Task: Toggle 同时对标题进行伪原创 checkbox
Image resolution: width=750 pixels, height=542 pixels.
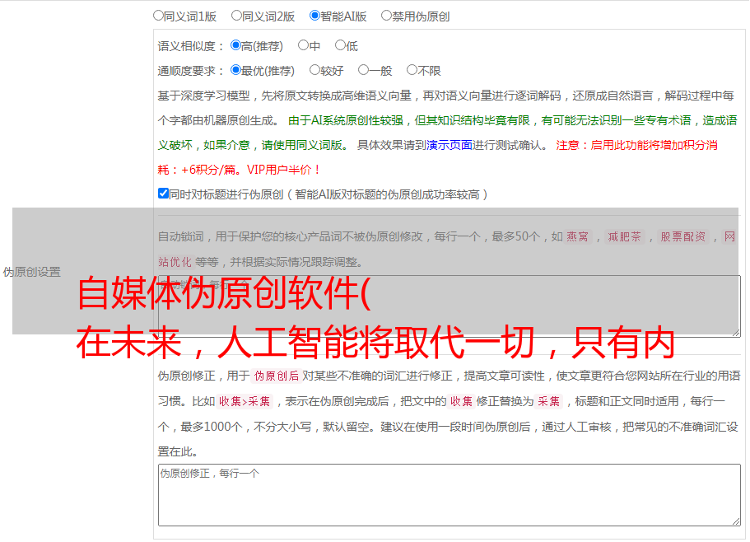Action: 163,194
